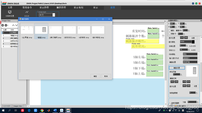The width and height of the screenshot is (202, 113).
Task: Open the 设置 menu tab
Action: pos(112,8)
